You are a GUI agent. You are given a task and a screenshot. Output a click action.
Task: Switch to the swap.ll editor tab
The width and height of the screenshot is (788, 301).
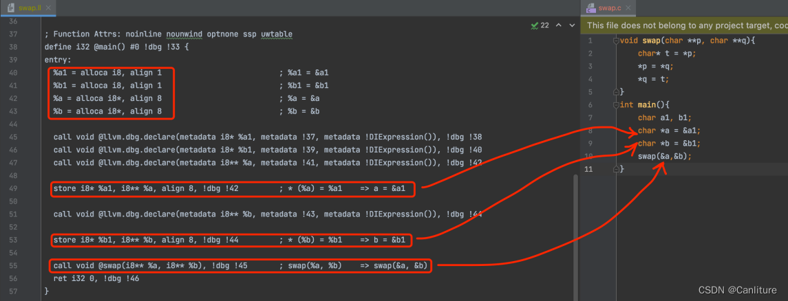[x=28, y=8]
